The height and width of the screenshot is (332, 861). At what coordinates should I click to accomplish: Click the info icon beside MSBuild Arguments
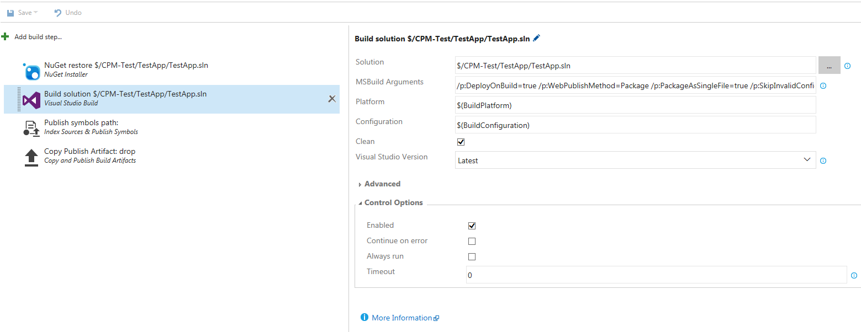823,86
